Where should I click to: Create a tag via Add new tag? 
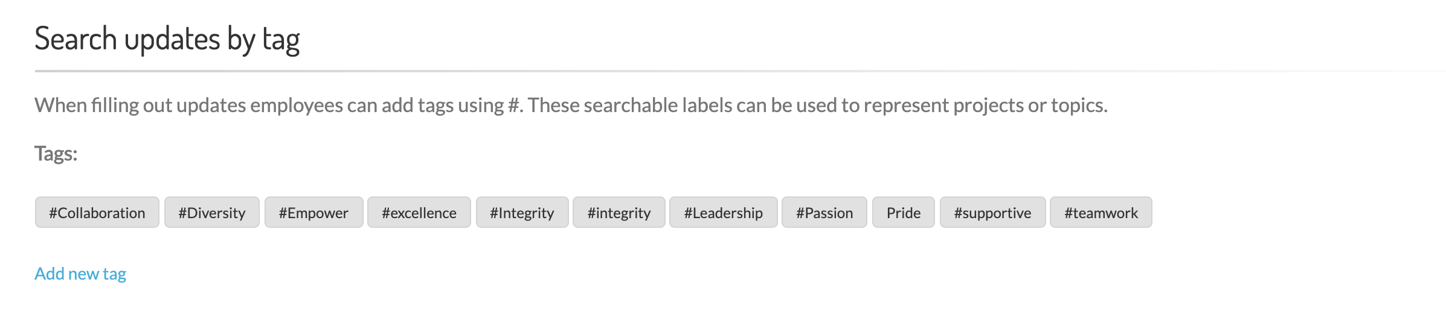pyautogui.click(x=80, y=274)
